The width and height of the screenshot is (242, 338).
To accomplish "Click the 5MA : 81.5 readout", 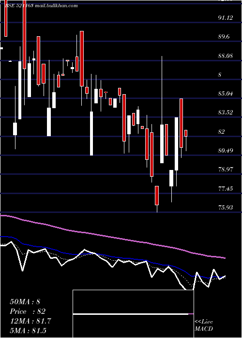I will [x=28, y=330].
